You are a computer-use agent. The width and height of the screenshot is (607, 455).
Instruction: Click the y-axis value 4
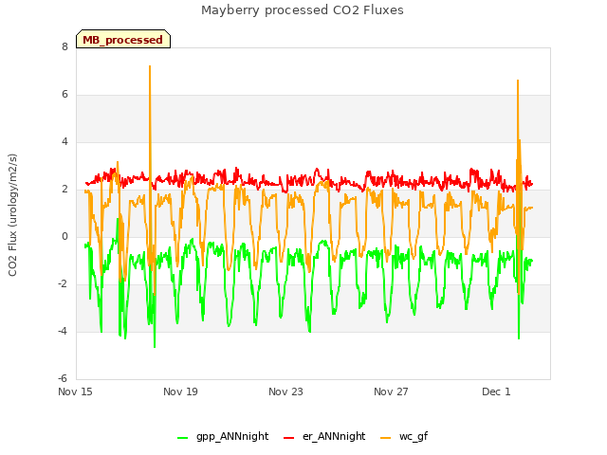tap(64, 141)
